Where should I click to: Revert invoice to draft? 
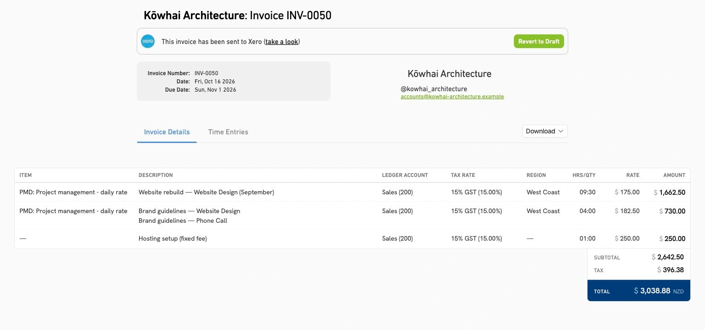[539, 41]
